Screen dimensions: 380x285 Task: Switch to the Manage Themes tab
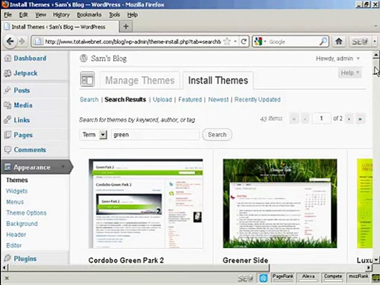140,80
